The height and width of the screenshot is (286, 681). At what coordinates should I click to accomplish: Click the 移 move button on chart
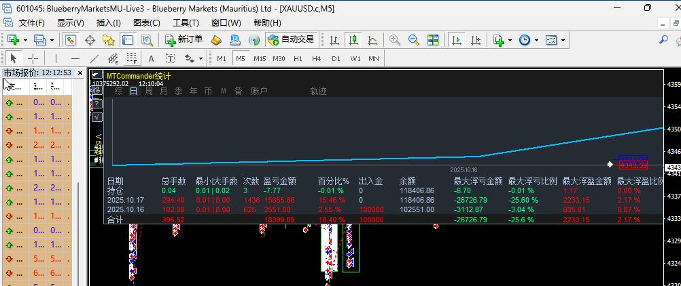(97, 90)
